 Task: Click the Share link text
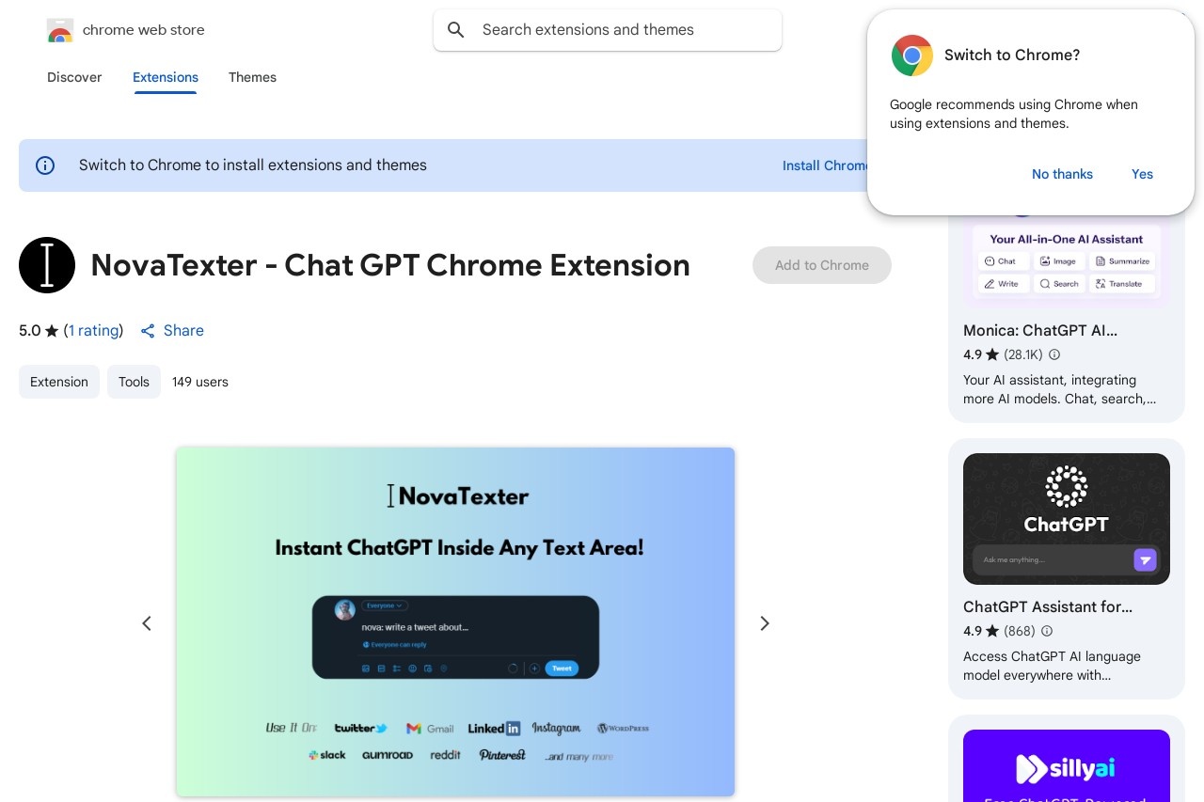(183, 331)
